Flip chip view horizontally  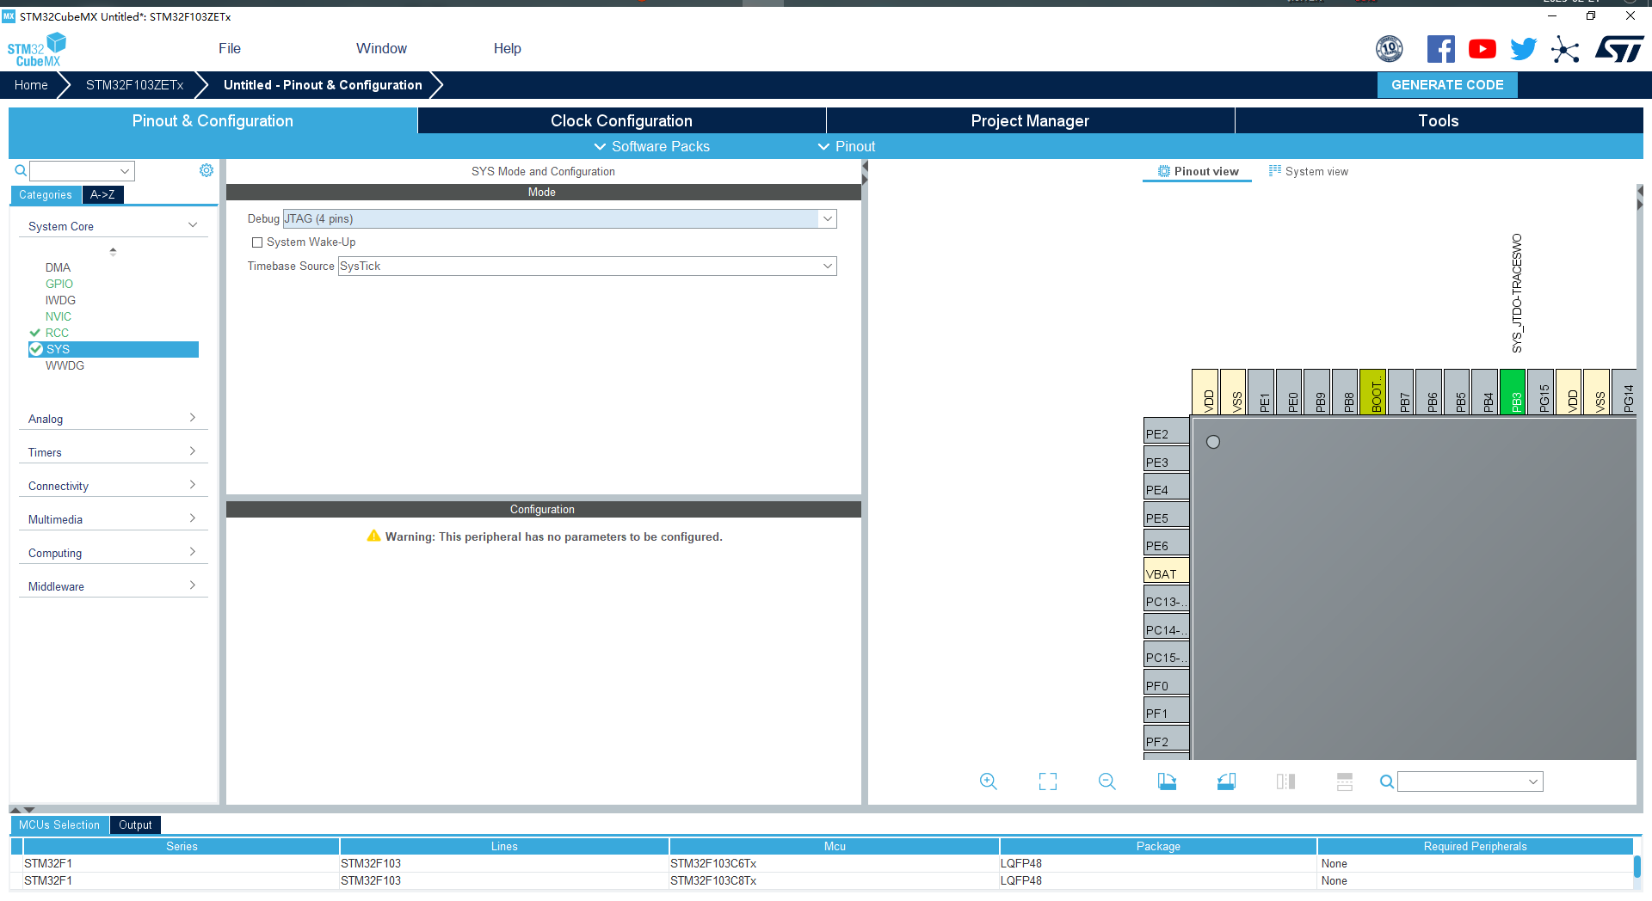point(1285,781)
